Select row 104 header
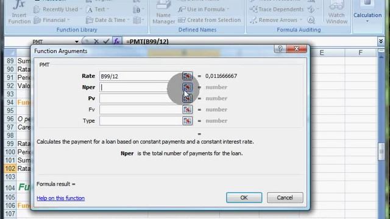Image resolution: width=390 pixels, height=219 pixels. 10,187
